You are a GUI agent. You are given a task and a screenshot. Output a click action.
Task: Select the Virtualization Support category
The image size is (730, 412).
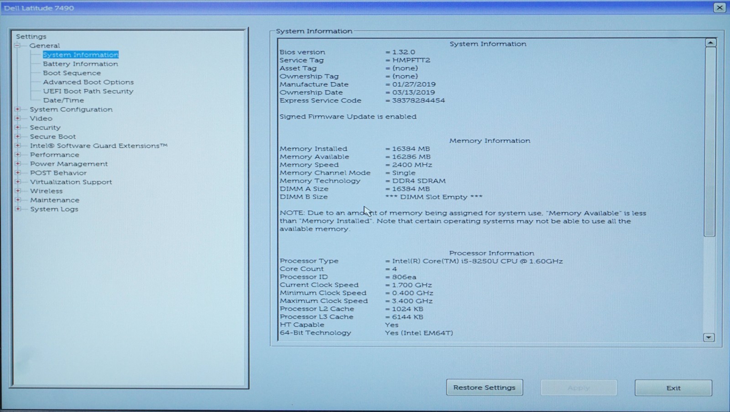(71, 182)
